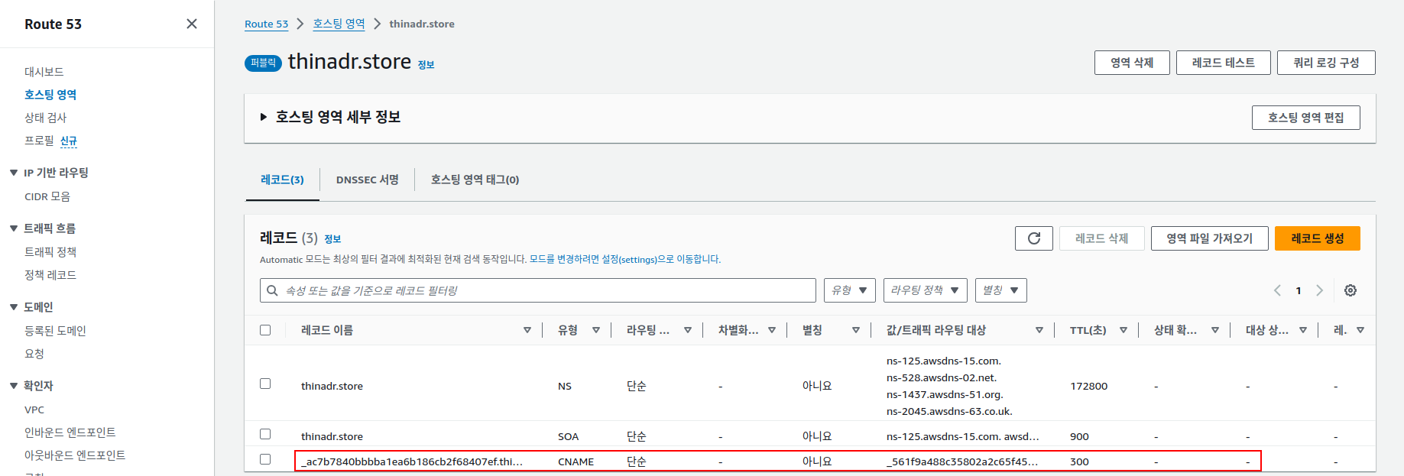
Task: Click the 호스팅 영역 breadcrumb link
Action: point(339,24)
